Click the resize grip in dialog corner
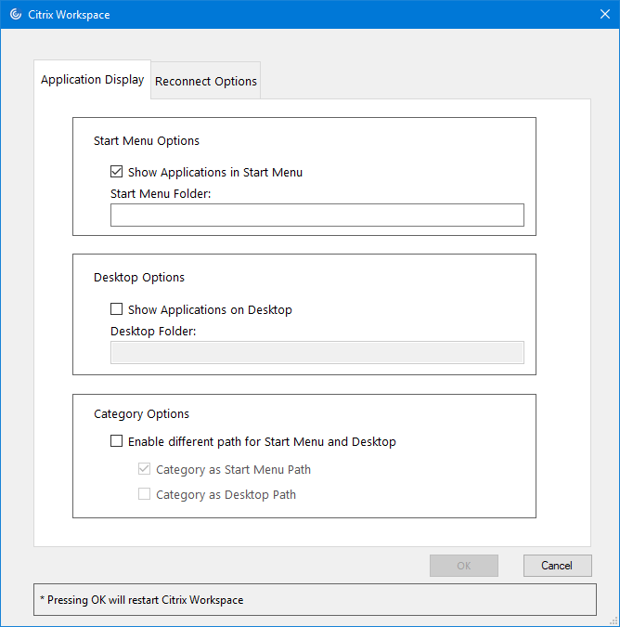This screenshot has width=620, height=627. click(614, 621)
